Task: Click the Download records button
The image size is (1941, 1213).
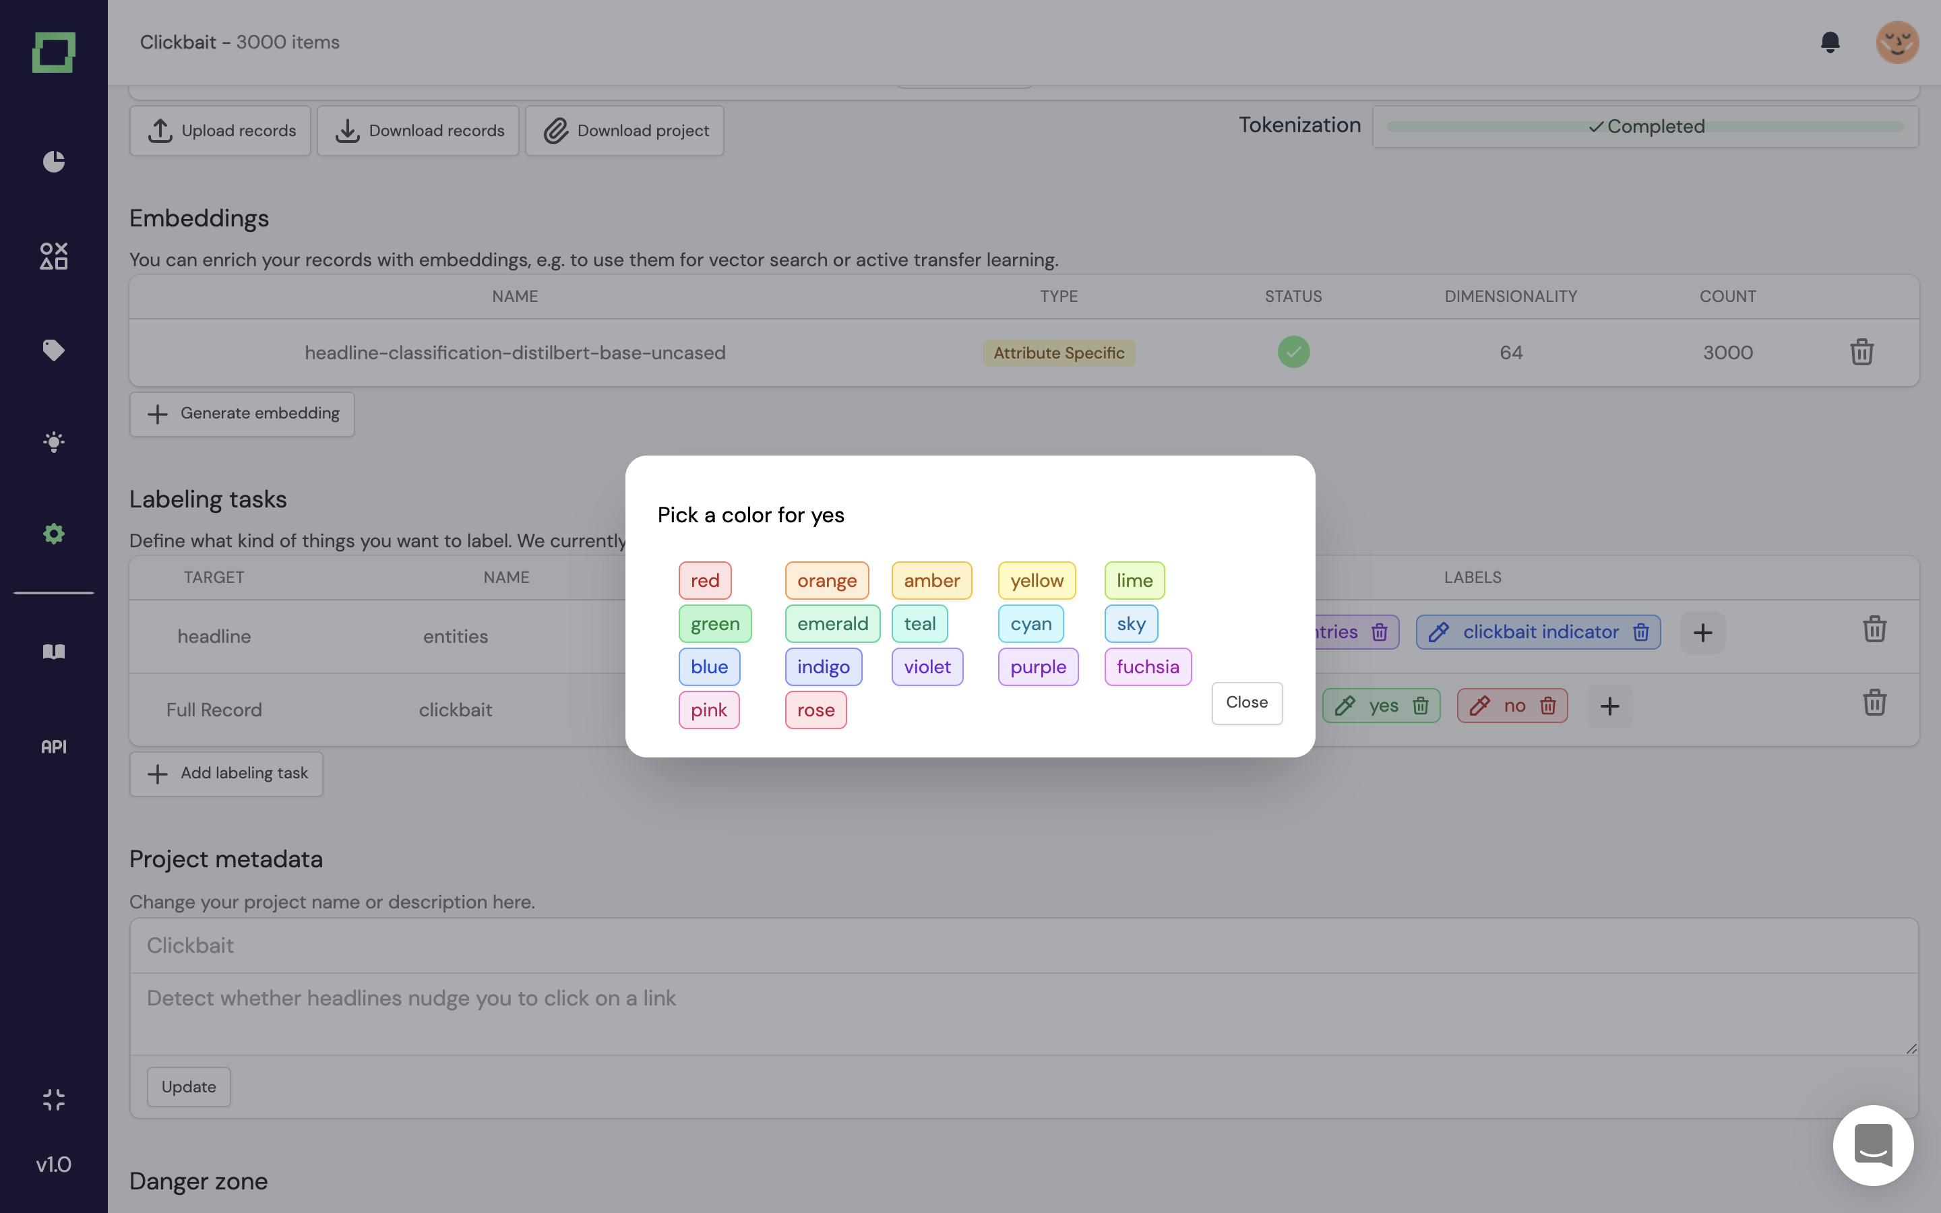Action: [x=418, y=131]
